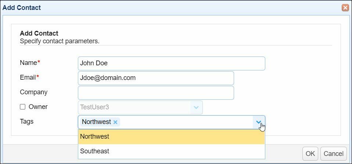Screen dimensions: 352x164
Task: Cancel adding the contact
Action: coord(334,154)
